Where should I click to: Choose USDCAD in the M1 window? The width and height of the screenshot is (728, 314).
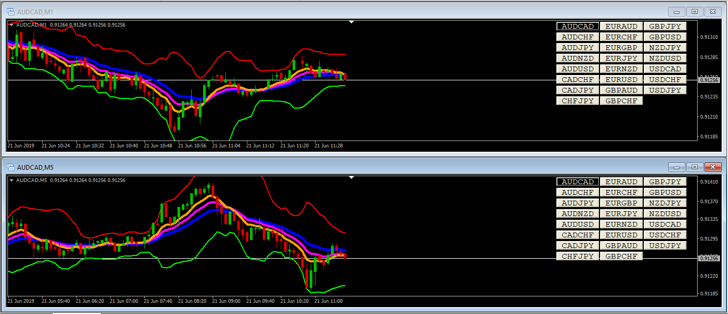point(665,69)
